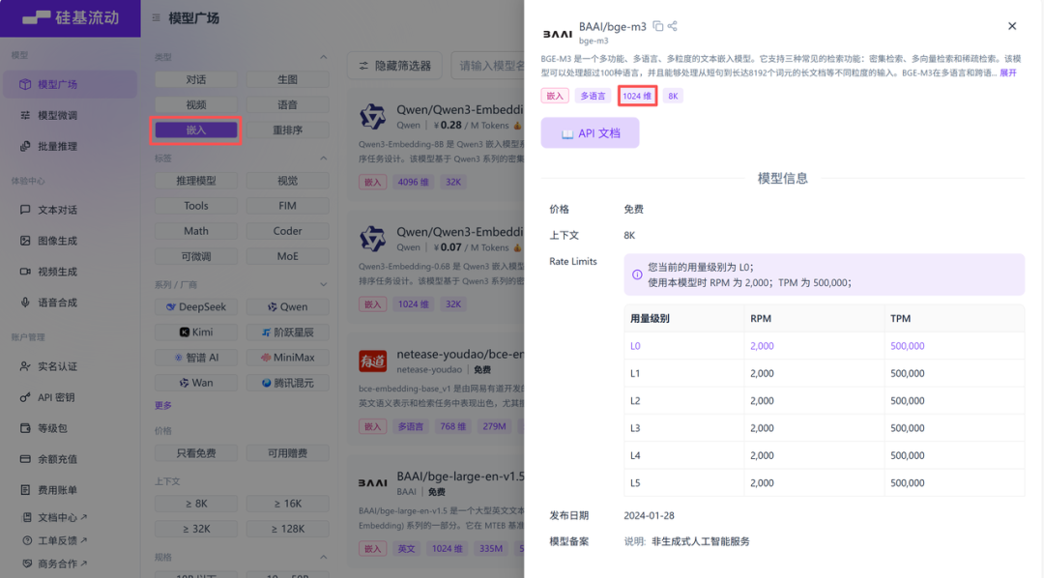Toggle the 可用赠费 filter

pyautogui.click(x=286, y=452)
